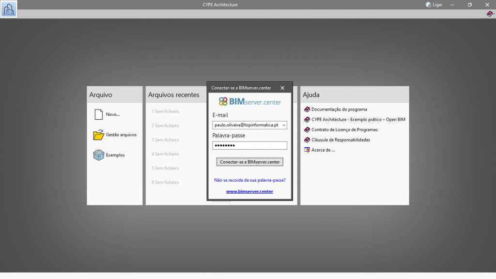The height and width of the screenshot is (279, 496).
Task: Click the help book icon top right
Action: click(490, 14)
